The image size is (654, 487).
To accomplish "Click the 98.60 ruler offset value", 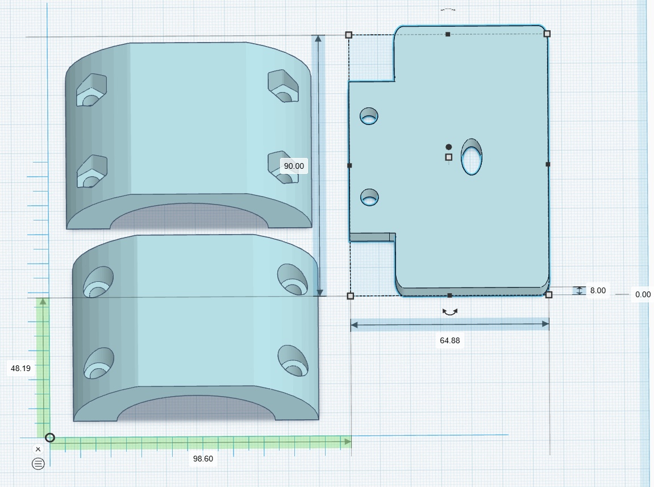I will (203, 459).
